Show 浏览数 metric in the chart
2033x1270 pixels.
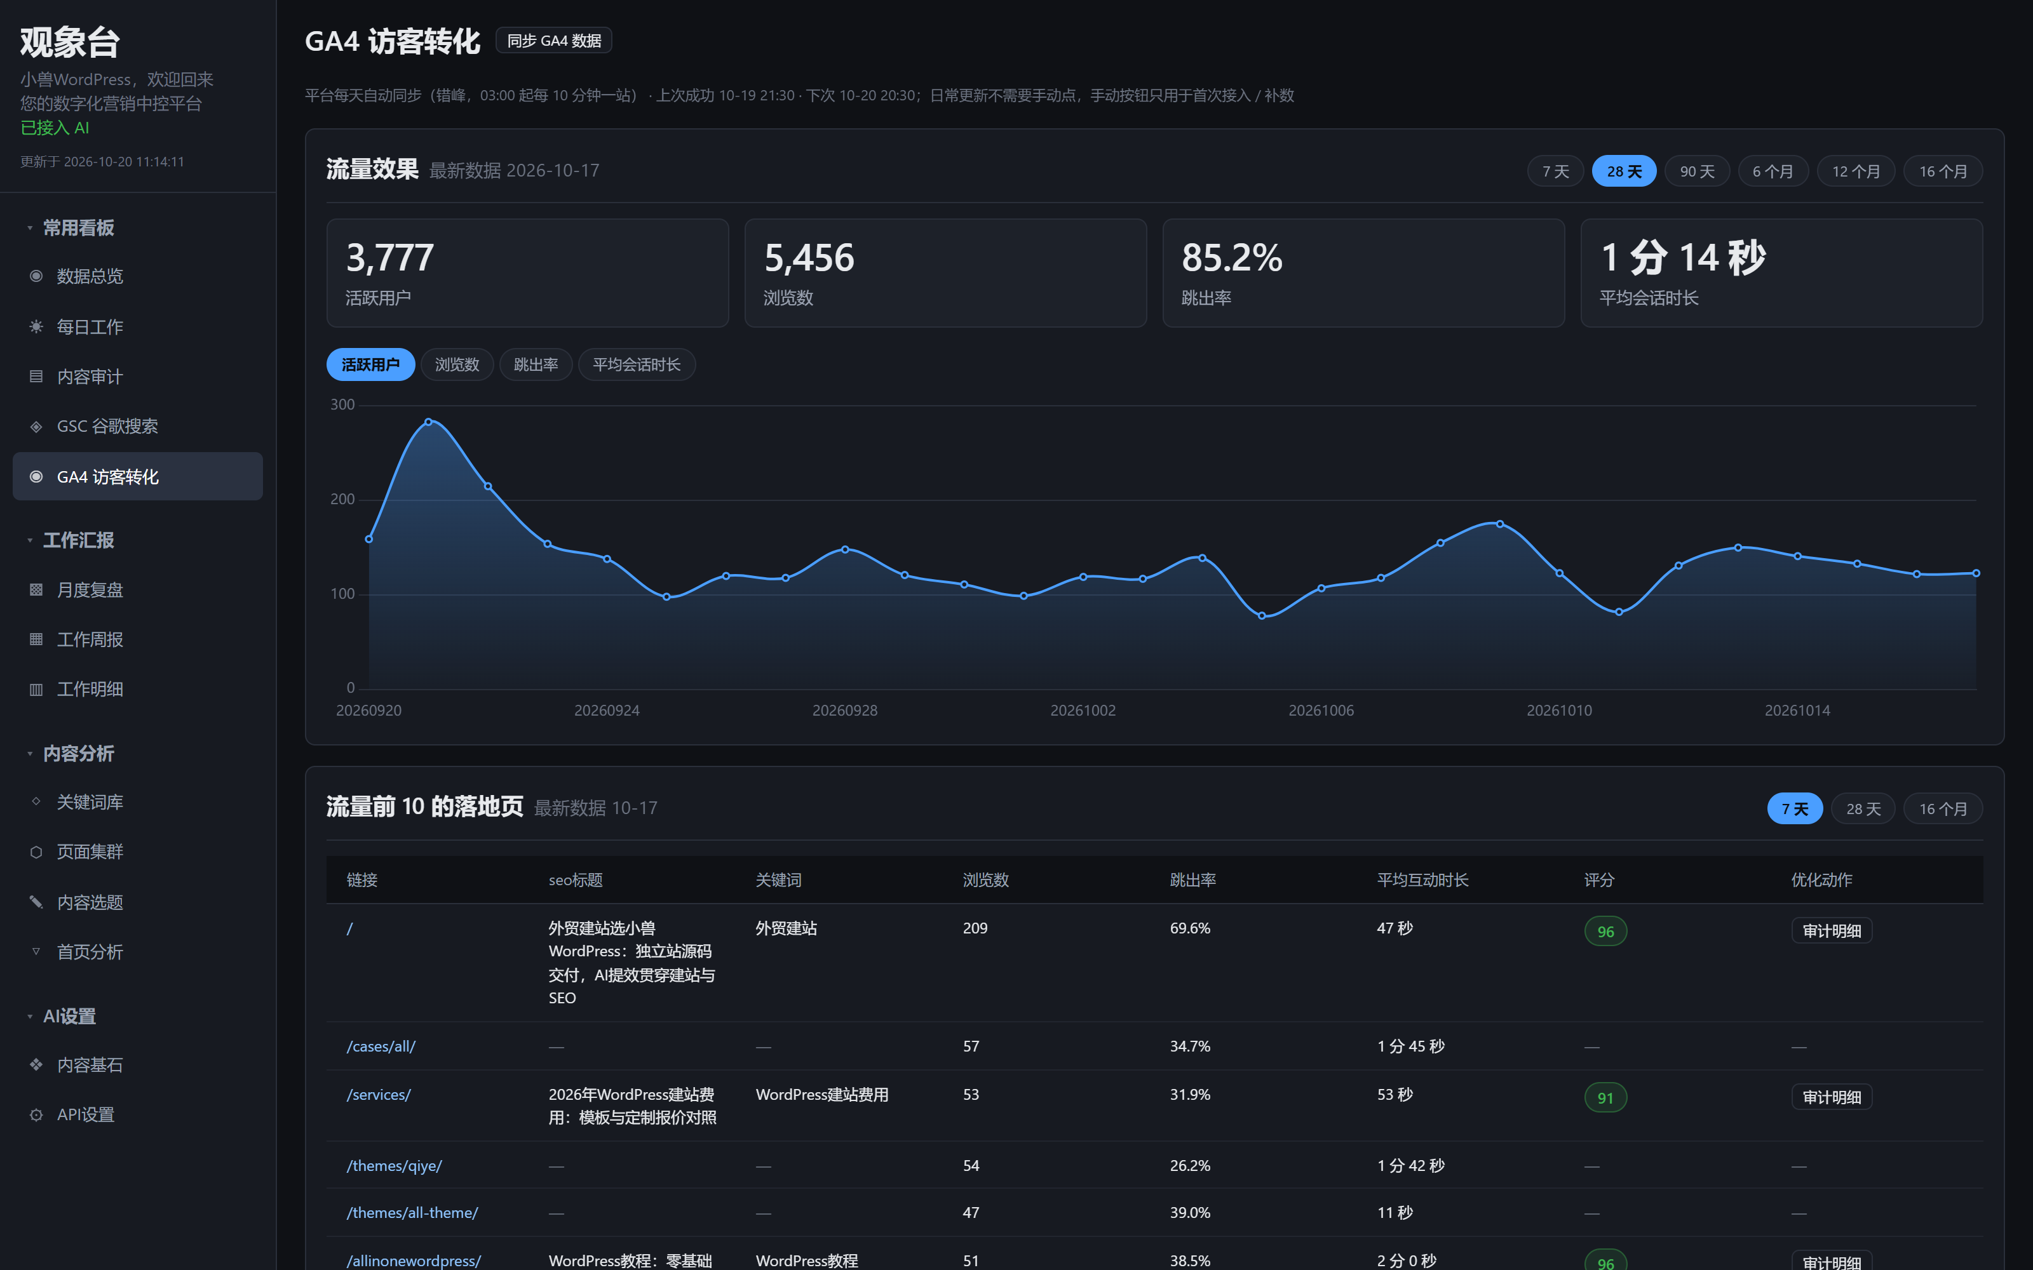tap(457, 364)
